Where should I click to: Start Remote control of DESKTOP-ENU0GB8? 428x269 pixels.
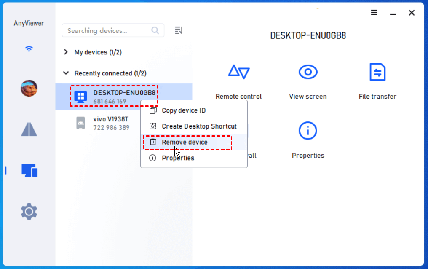click(x=238, y=72)
